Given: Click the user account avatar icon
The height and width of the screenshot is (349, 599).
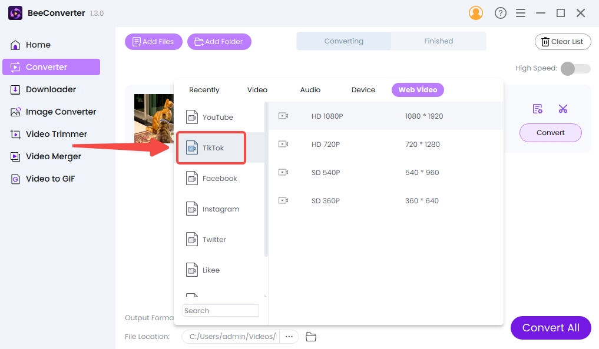Looking at the screenshot, I should [x=476, y=13].
